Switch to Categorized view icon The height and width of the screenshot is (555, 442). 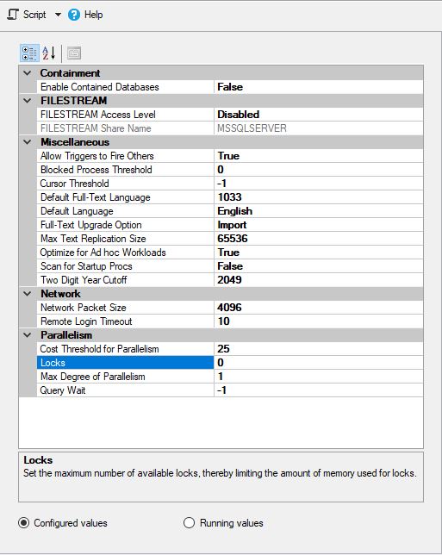pyautogui.click(x=29, y=53)
